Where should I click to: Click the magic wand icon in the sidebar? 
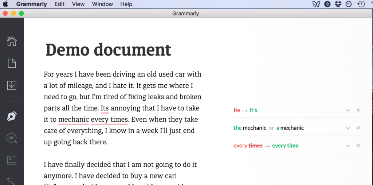pyautogui.click(x=11, y=181)
